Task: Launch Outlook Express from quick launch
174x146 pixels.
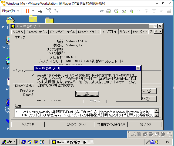Action: 30,142
